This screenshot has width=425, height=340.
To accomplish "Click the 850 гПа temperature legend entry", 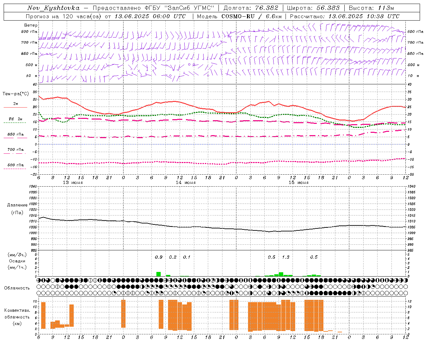I will pyautogui.click(x=15, y=134).
